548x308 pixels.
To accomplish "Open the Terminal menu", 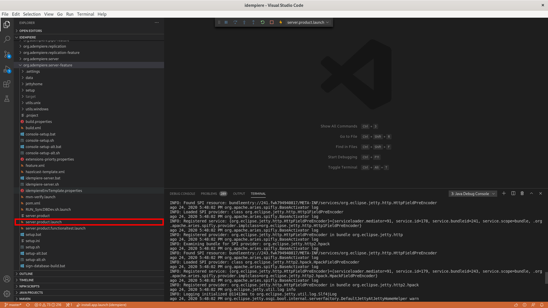I will click(85, 14).
